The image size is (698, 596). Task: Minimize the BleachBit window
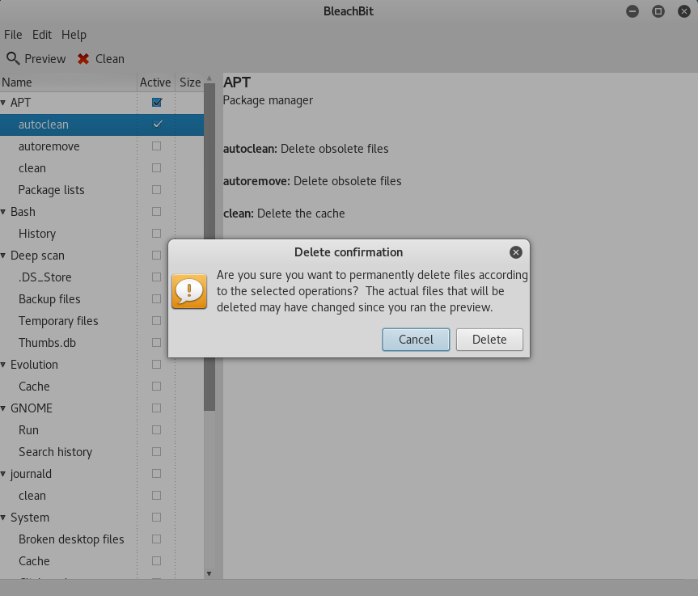[632, 11]
